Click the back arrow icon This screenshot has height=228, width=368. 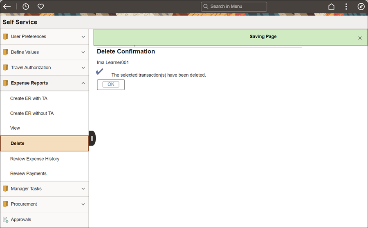[7, 7]
